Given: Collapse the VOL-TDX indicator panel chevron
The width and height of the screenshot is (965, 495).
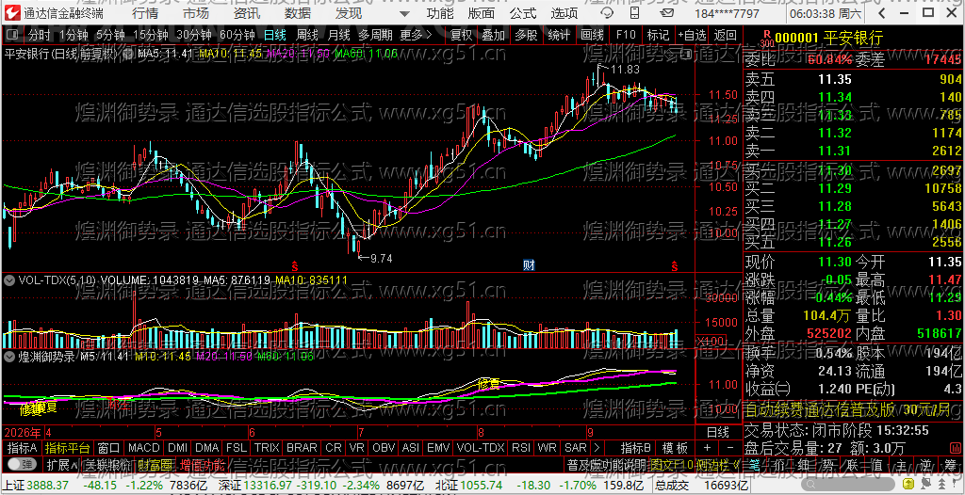Looking at the screenshot, I should [x=9, y=279].
